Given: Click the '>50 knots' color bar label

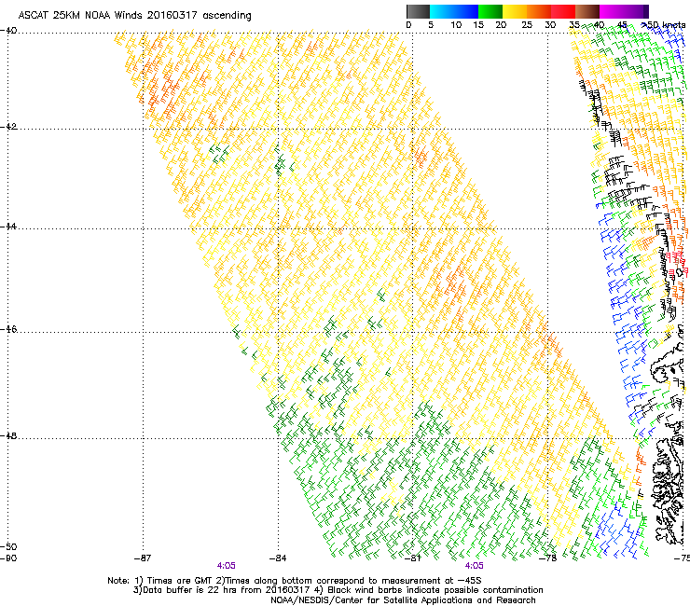Looking at the screenshot, I should [663, 25].
